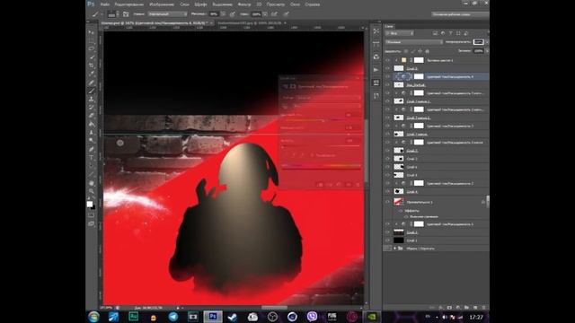
Task: Toggle visibility of the Эффекты entry
Action: 401,211
